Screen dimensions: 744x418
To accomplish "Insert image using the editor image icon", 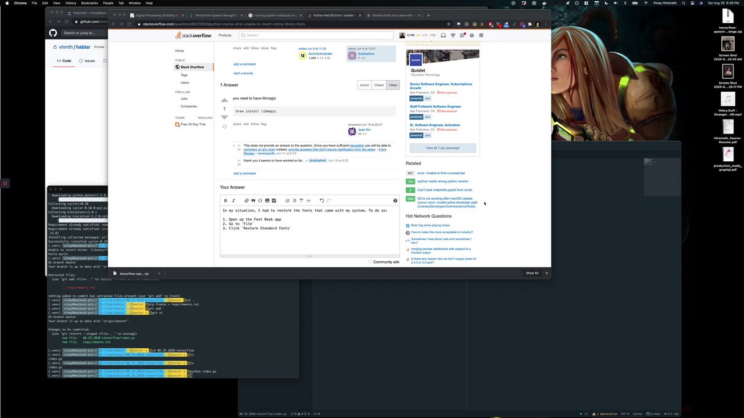I will click(267, 201).
